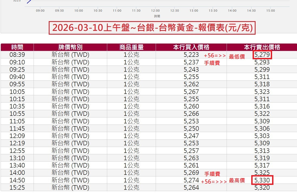This screenshot has height=193, width=297.
Task: Click the 牌價幣別 column header
Action: click(70, 47)
